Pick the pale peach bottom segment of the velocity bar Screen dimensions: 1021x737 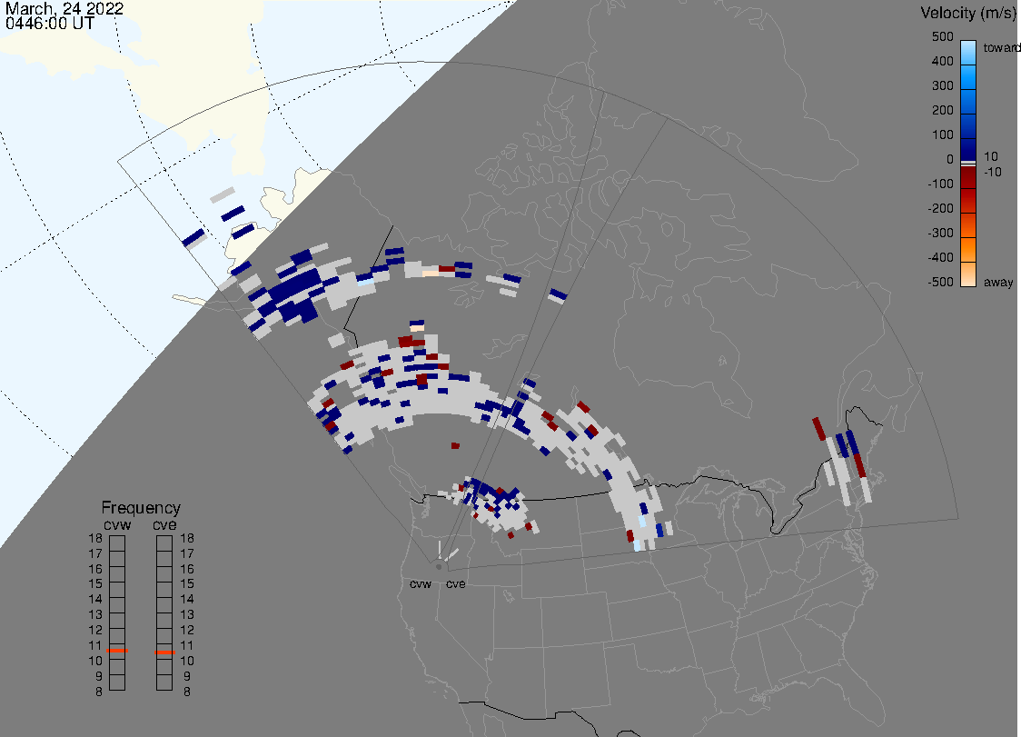point(968,274)
